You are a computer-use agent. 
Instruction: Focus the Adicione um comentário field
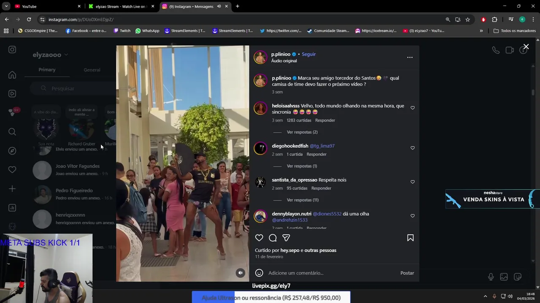click(x=331, y=273)
